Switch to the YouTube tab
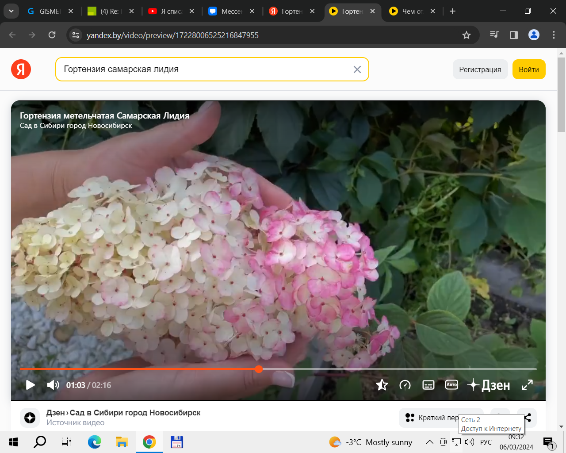This screenshot has width=566, height=453. pyautogui.click(x=171, y=11)
